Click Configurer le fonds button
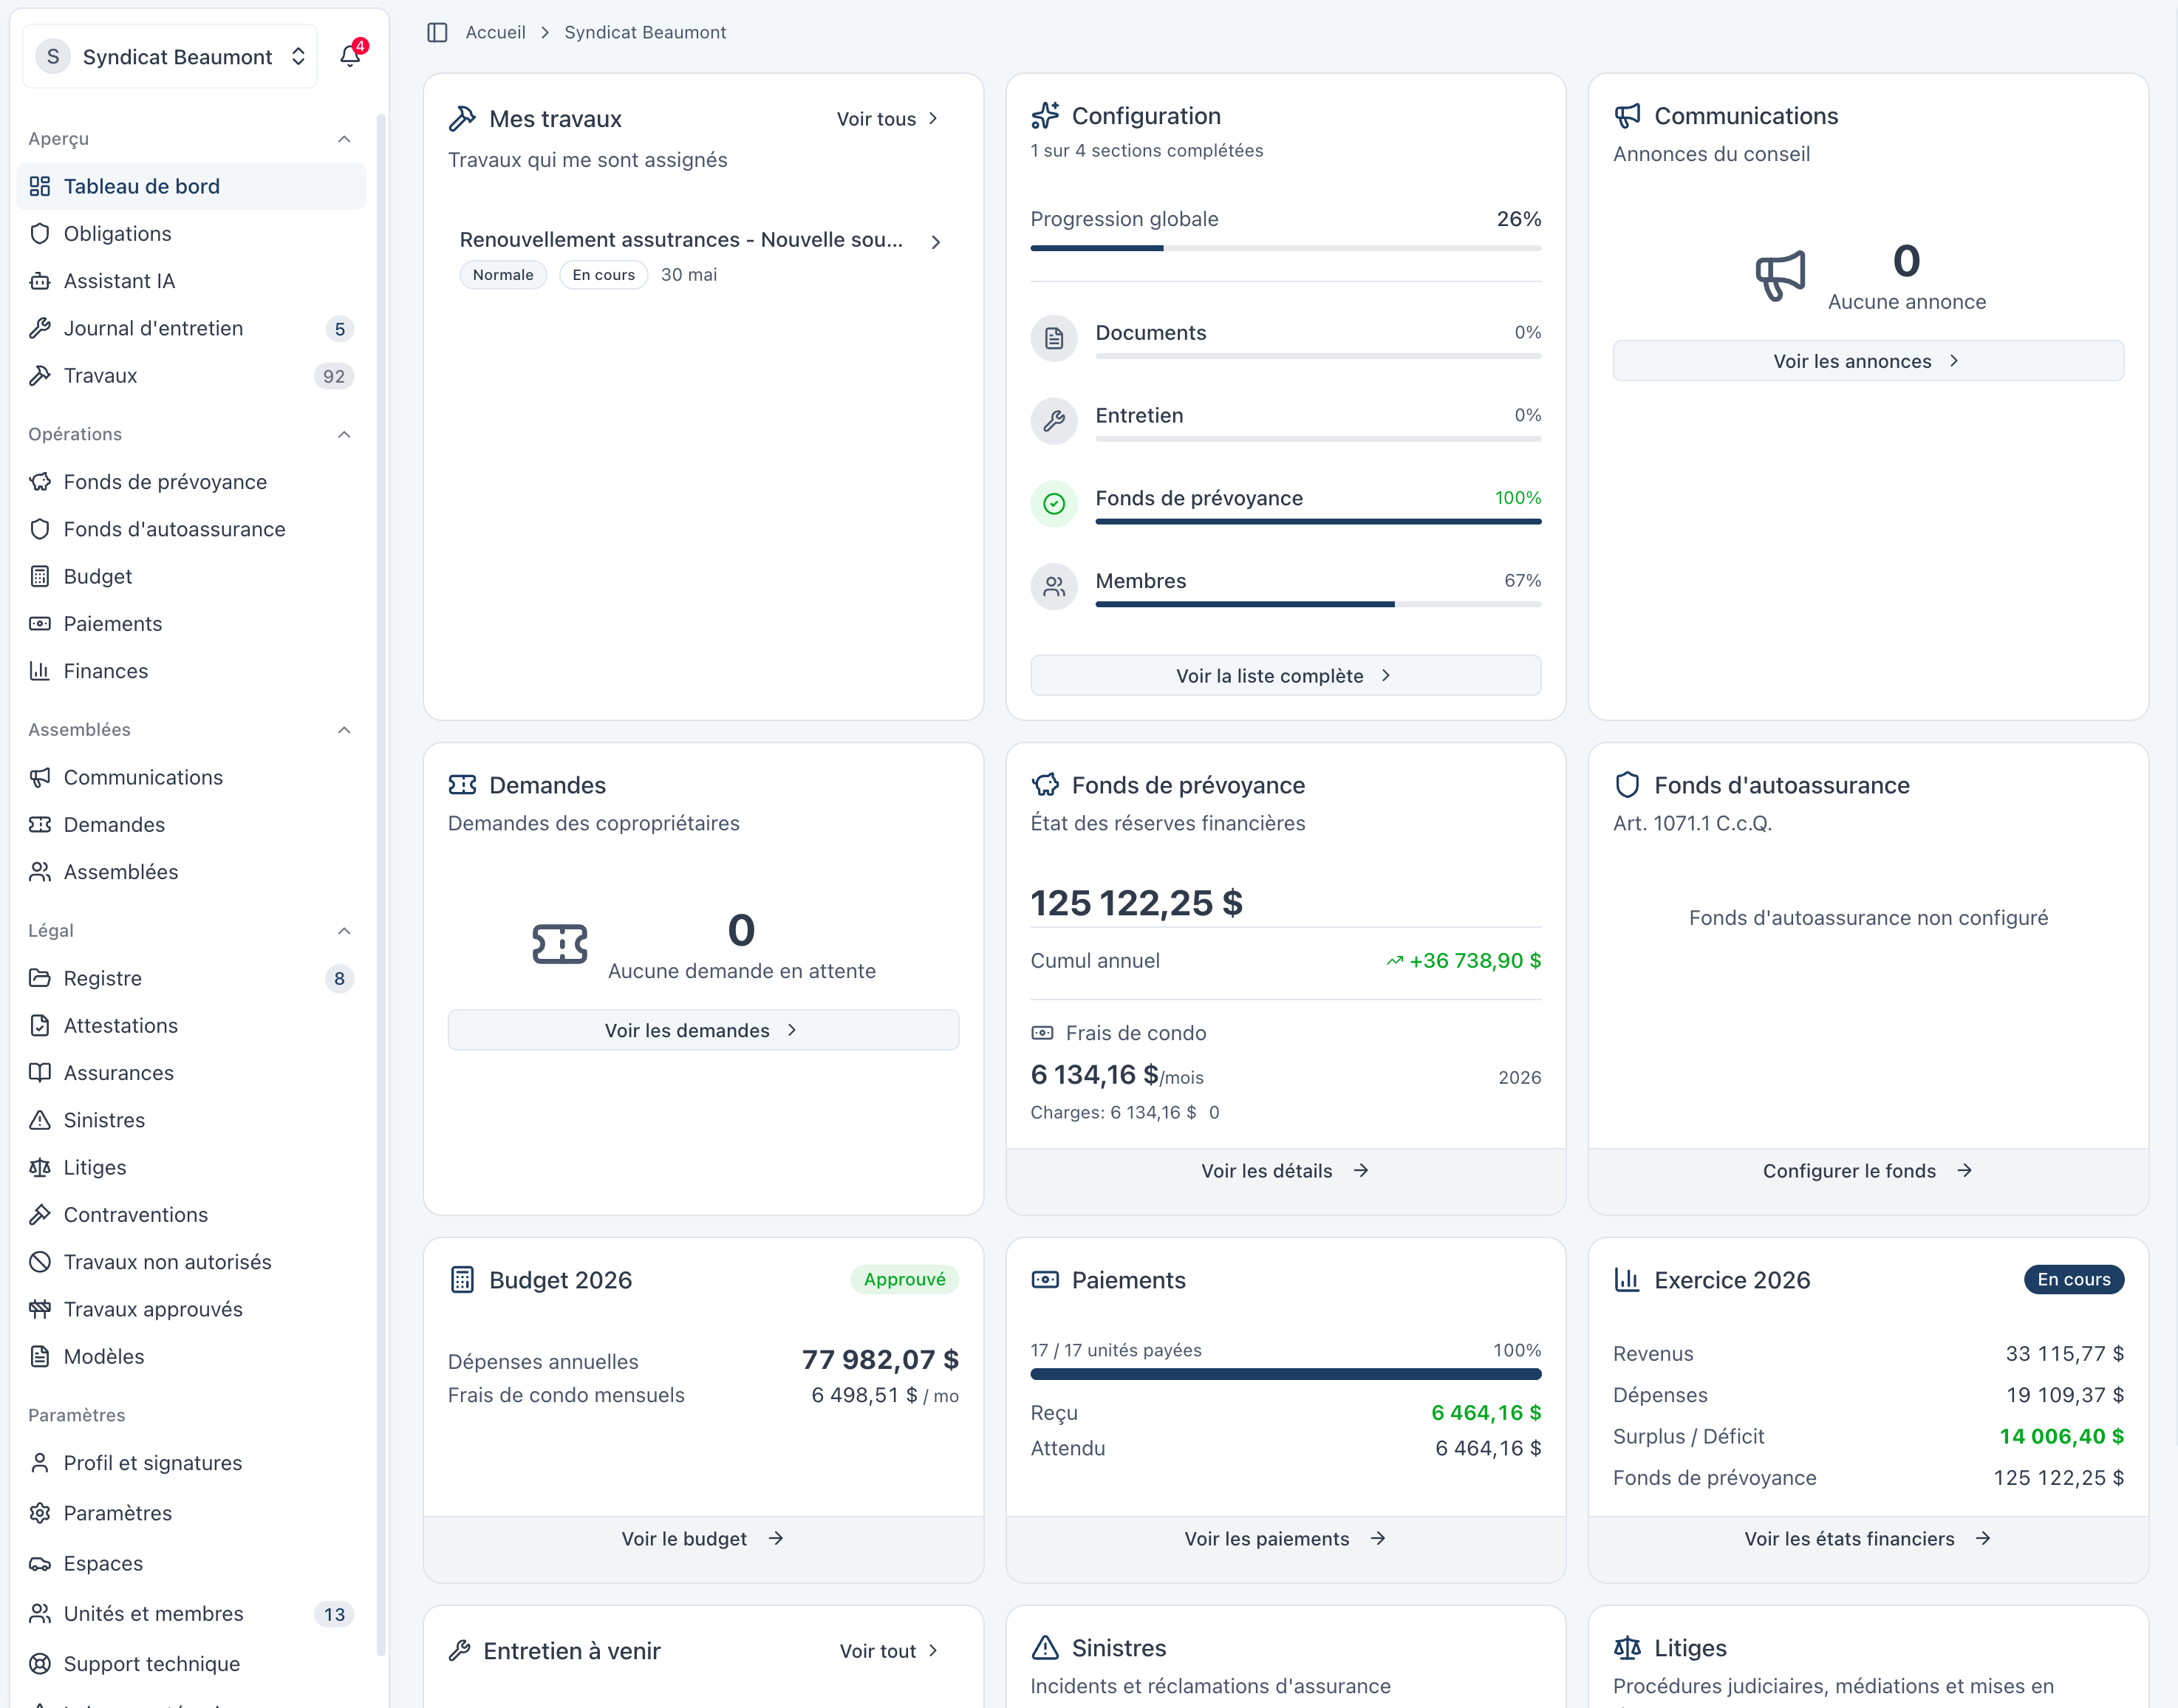Image resolution: width=2178 pixels, height=1708 pixels. pyautogui.click(x=1868, y=1171)
